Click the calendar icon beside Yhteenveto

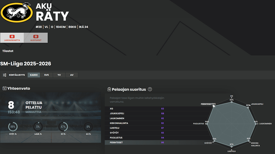5,88
